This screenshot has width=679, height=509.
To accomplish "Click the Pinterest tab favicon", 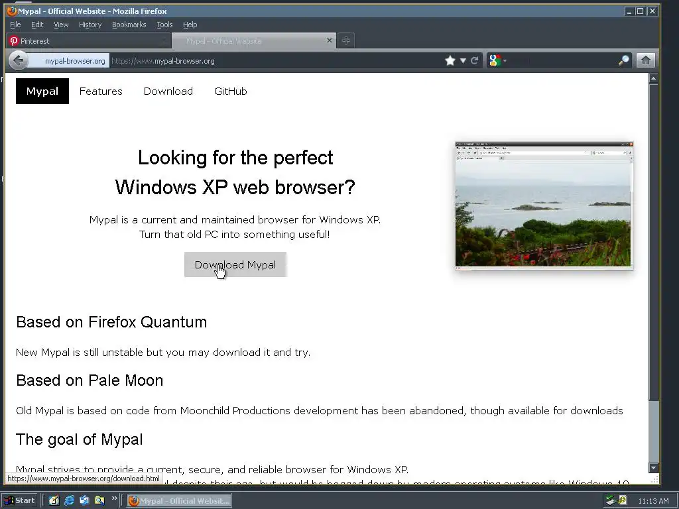I will (14, 41).
